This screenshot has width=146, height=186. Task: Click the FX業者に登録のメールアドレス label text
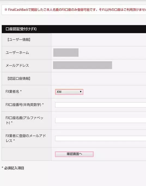26,138
